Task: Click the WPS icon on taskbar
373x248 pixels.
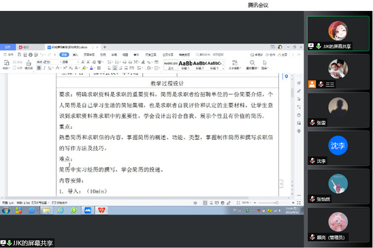Action: (x=101, y=211)
